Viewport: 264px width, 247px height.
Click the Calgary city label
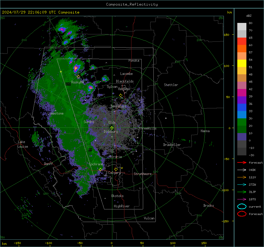[x=114, y=173]
